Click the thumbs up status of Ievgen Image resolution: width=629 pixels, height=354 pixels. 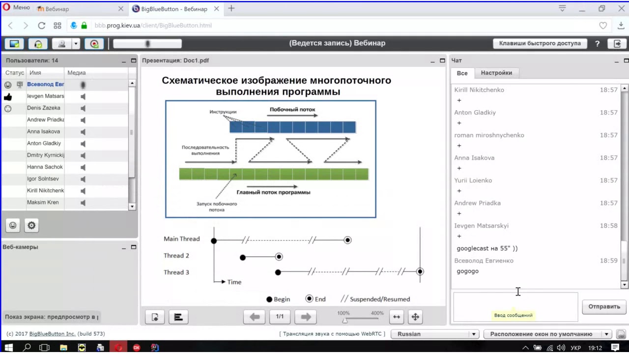pos(8,97)
